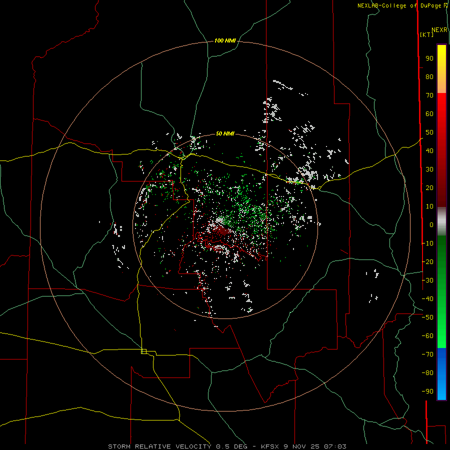
Task: Click the 70 value on the velocity scale
Action: [429, 95]
